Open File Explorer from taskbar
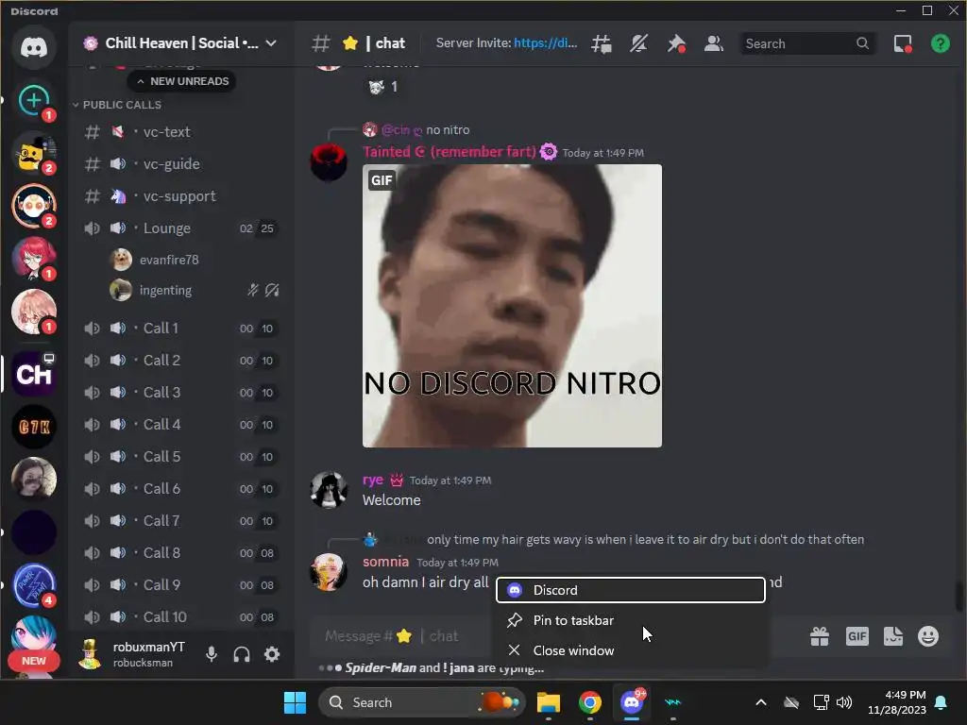 pyautogui.click(x=549, y=702)
